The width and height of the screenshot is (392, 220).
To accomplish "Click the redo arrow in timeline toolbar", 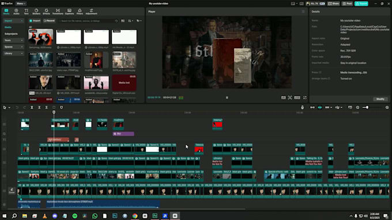I will [x=24, y=107].
